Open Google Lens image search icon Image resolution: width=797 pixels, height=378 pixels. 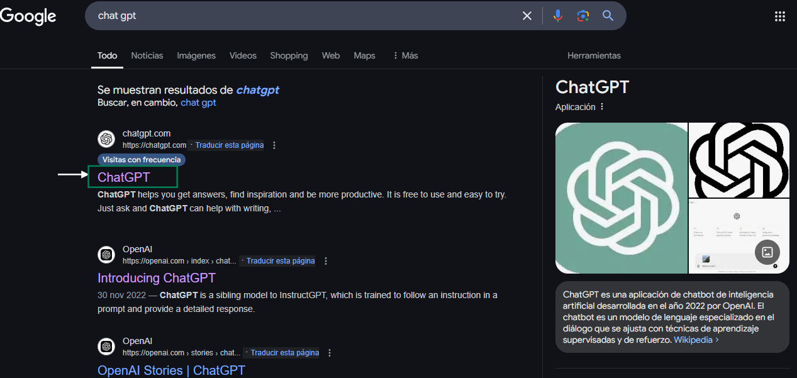(x=582, y=16)
